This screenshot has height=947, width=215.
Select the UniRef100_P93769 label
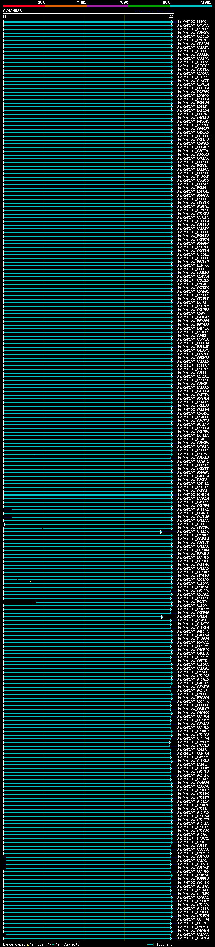(x=192, y=92)
